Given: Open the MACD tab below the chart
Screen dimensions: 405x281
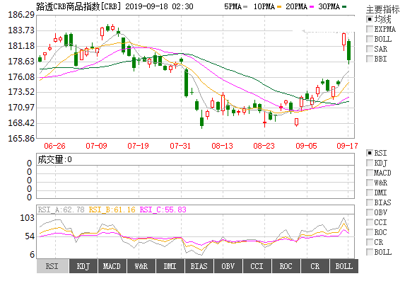Looking at the screenshot, I should [112, 266].
